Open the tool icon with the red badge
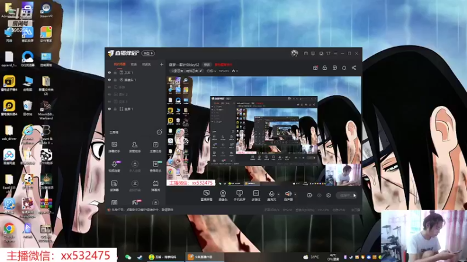This screenshot has height=262, width=467. 135,202
